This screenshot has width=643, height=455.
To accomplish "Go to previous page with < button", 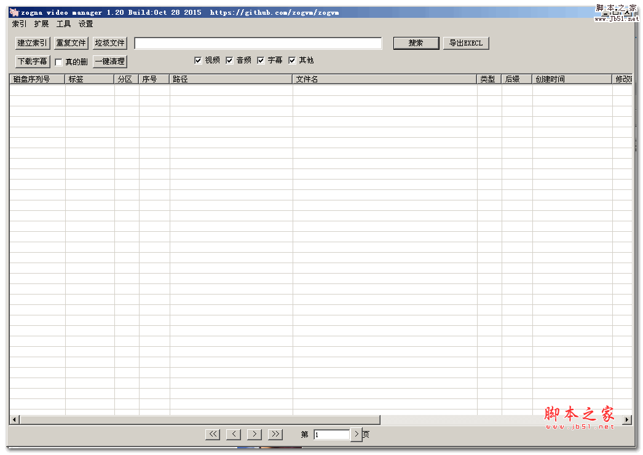I will pyautogui.click(x=234, y=434).
